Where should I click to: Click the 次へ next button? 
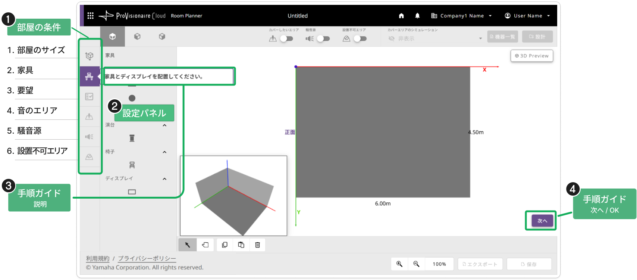click(542, 221)
